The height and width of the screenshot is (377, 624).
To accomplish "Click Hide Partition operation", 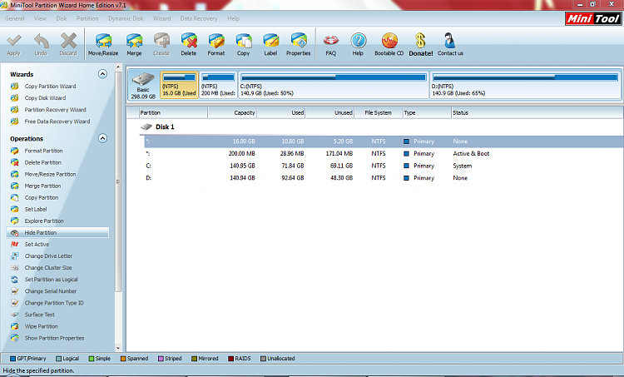I will pyautogui.click(x=57, y=232).
